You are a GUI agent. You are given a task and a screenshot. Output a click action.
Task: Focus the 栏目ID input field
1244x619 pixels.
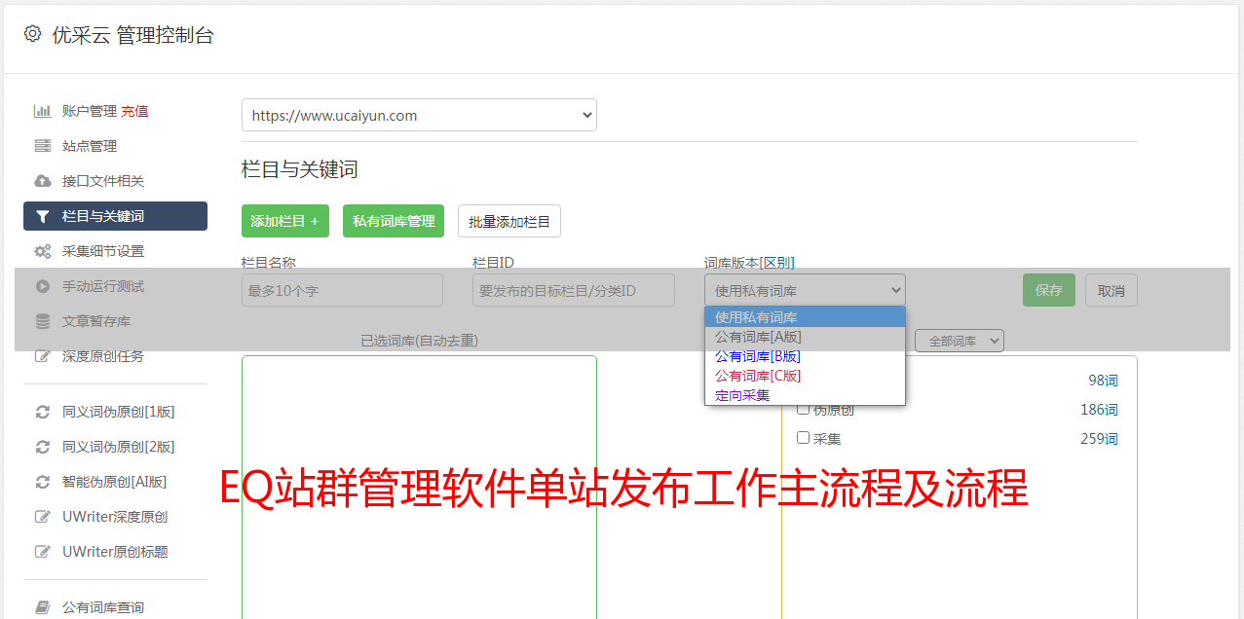point(574,290)
